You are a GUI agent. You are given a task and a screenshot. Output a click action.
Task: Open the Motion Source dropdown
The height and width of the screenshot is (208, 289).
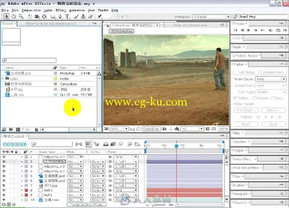270,79
